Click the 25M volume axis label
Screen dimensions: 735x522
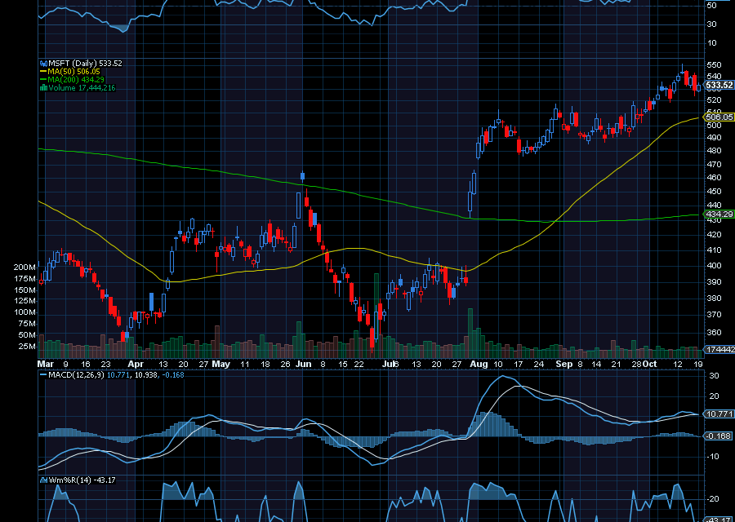[x=27, y=347]
